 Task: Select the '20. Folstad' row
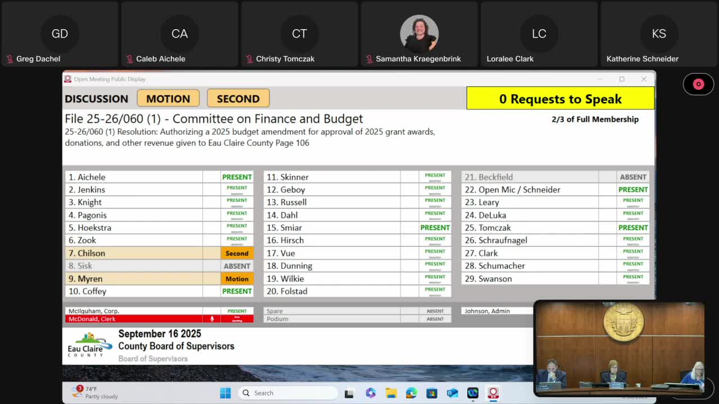click(x=357, y=291)
